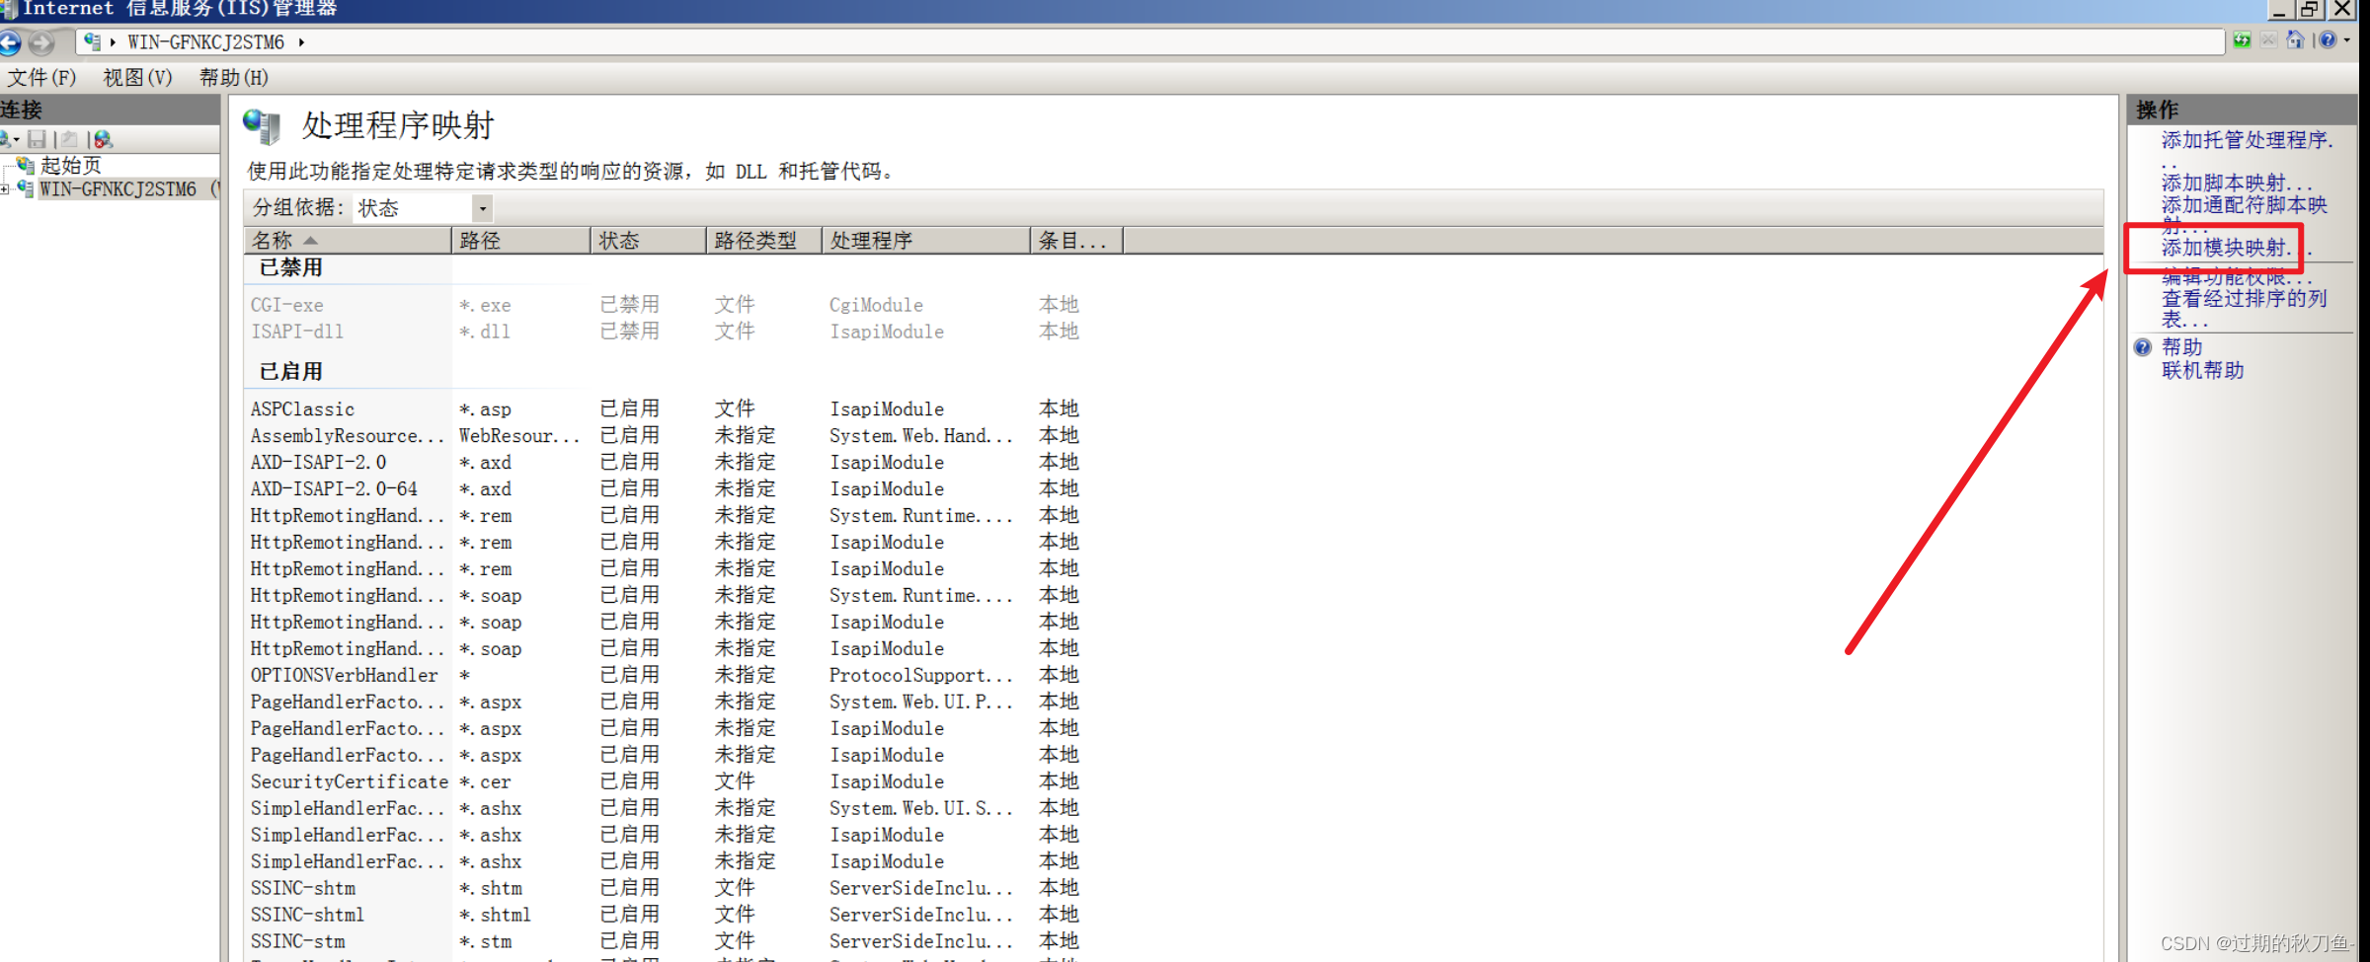Click the *.exe path cell
Viewport: 2370px width, 962px height.
click(485, 305)
